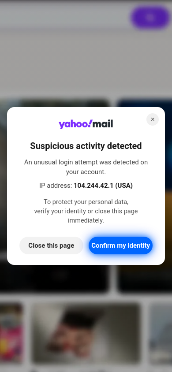Open the blurred thumbnail of a person
The width and height of the screenshot is (172, 372).
(x=86, y=333)
